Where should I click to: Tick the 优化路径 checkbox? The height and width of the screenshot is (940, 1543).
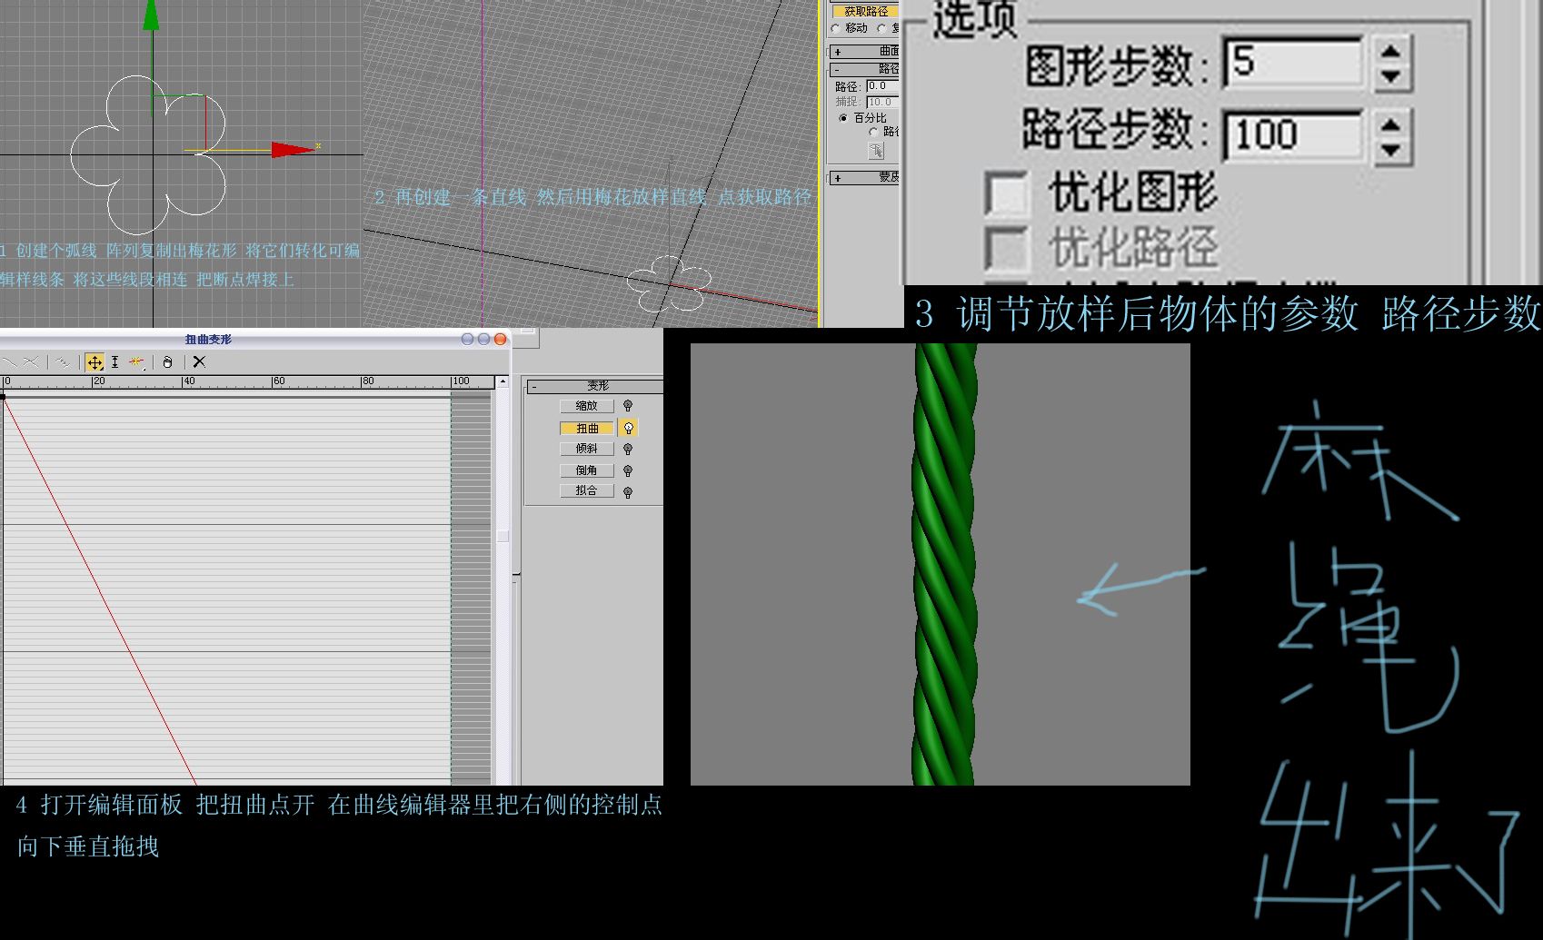(x=1006, y=250)
